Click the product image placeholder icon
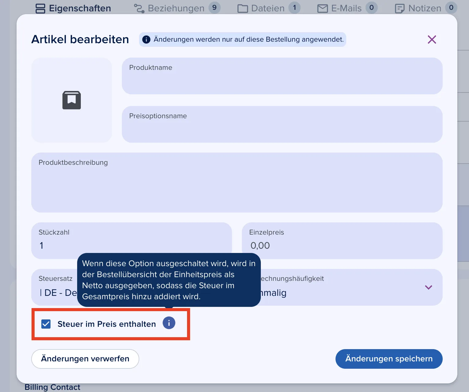Screen dimensions: 469x392 pyautogui.click(x=72, y=100)
